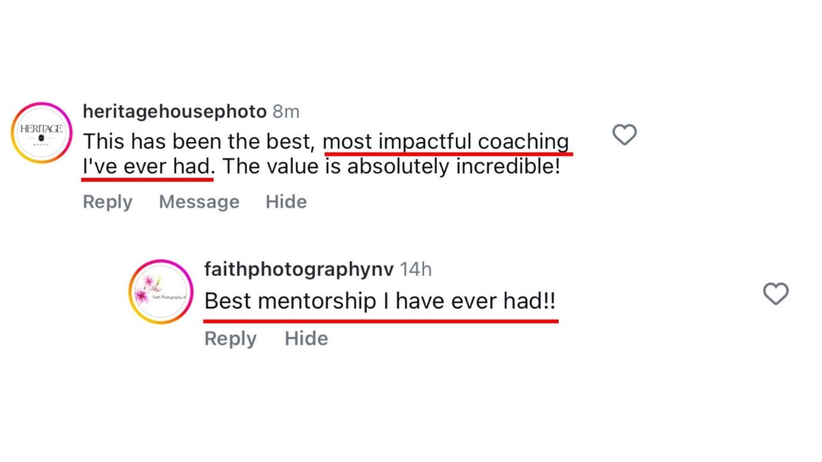The height and width of the screenshot is (462, 822).
Task: Open heritagehousephoto profile picture story
Action: [x=42, y=133]
